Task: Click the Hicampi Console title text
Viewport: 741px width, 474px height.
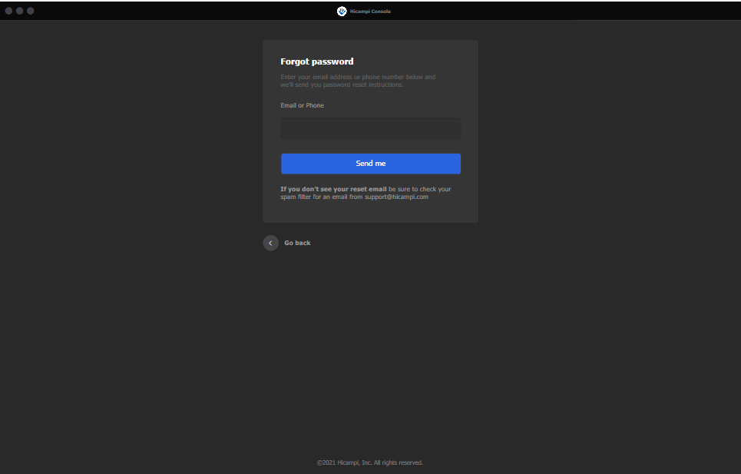Action: click(370, 12)
